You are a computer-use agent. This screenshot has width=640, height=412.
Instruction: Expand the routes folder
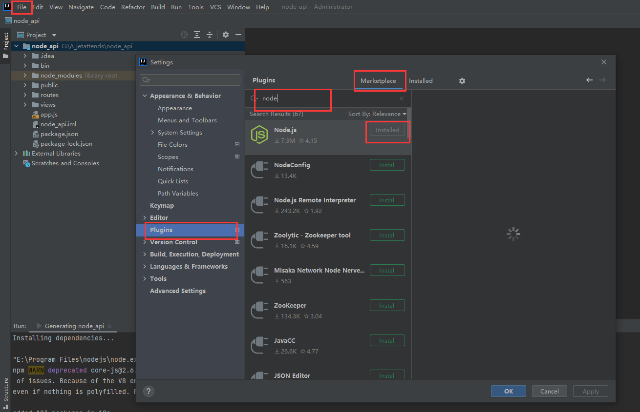[25, 95]
